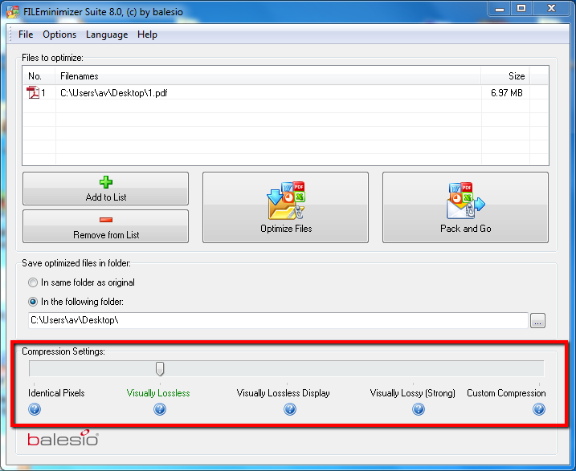Click the PDF file icon in list
This screenshot has height=471, width=576.
click(x=34, y=93)
